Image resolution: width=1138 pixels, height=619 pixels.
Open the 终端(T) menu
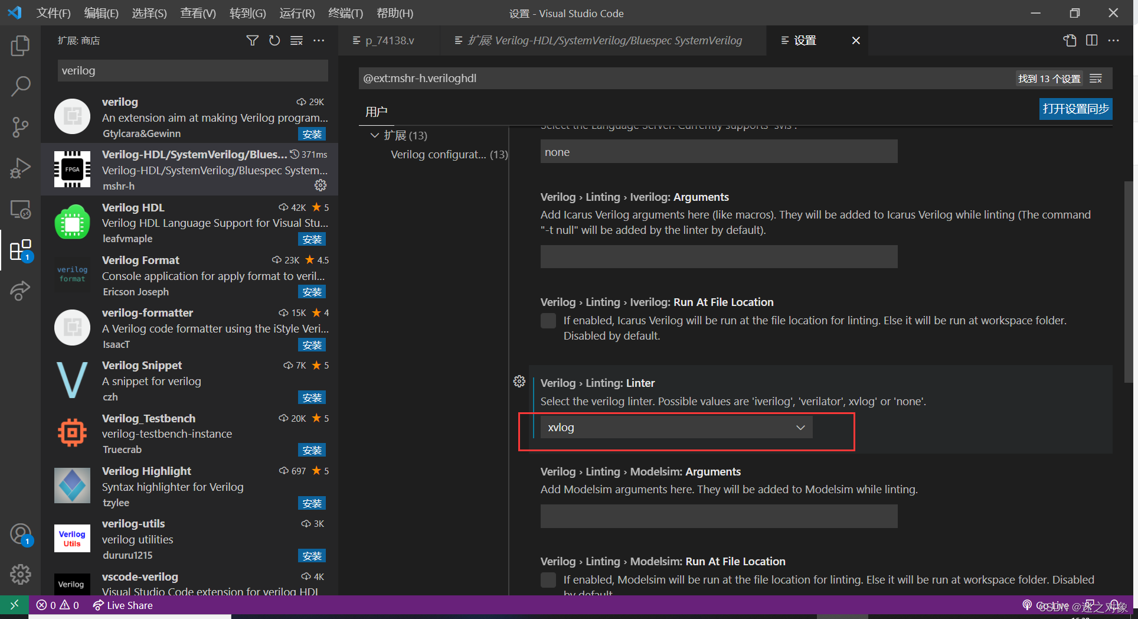coord(345,13)
